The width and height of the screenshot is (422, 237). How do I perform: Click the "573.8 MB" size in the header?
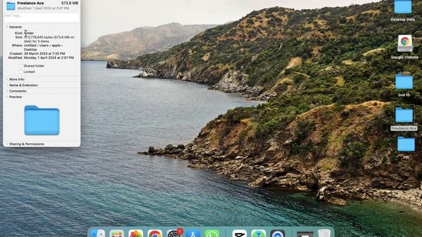(70, 3)
